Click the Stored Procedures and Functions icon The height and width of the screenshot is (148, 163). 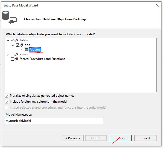click(17, 59)
